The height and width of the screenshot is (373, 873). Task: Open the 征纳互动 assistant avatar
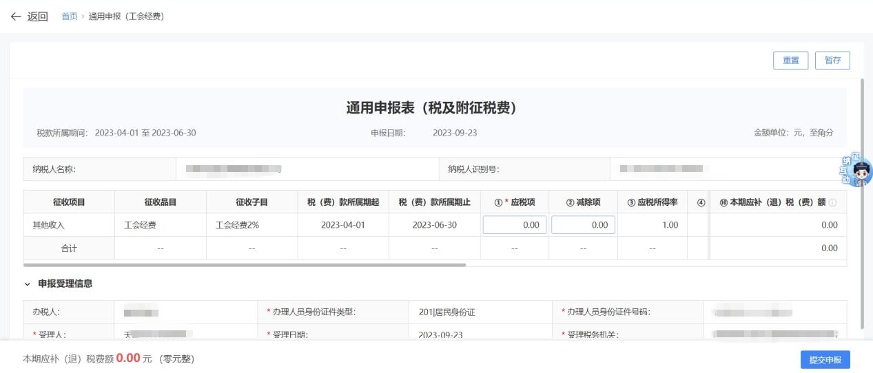[859, 171]
